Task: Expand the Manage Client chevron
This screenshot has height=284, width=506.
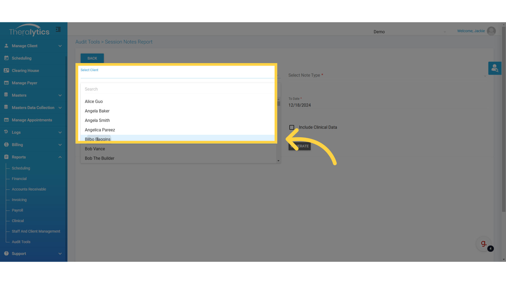Action: pos(60,46)
